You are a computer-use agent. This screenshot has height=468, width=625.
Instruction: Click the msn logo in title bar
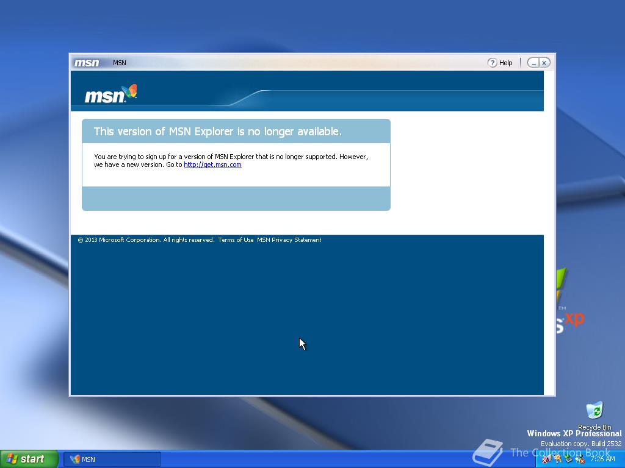tap(87, 63)
